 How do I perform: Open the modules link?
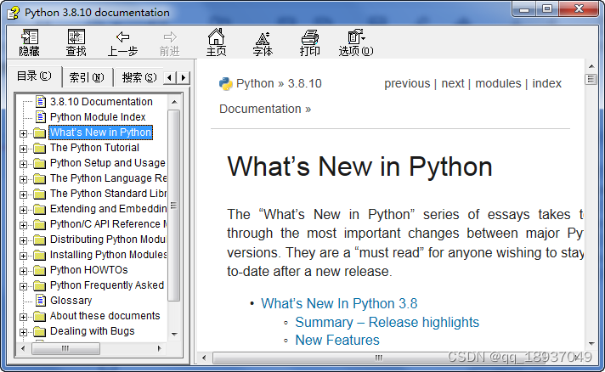(x=498, y=83)
